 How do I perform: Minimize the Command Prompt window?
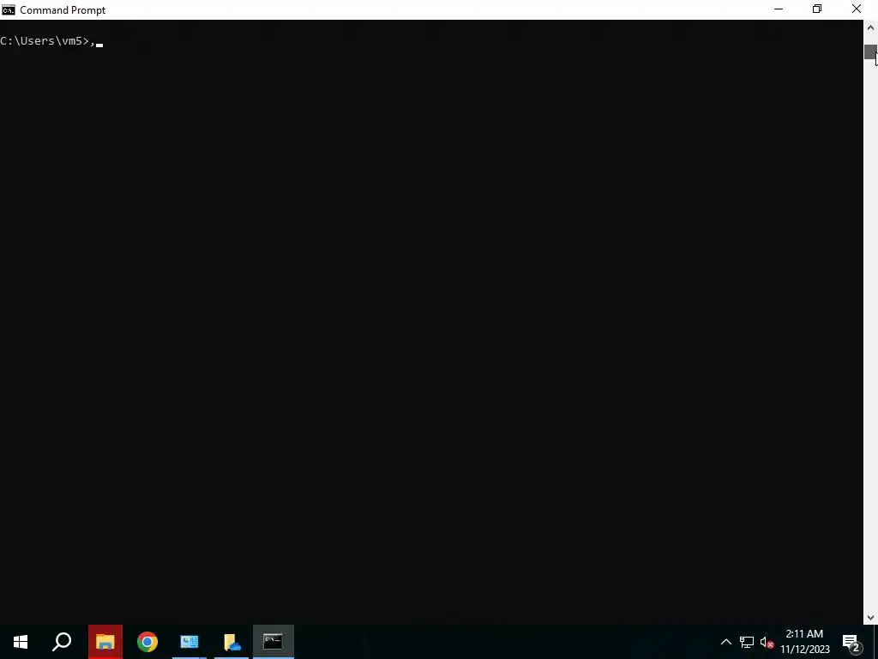tap(779, 9)
